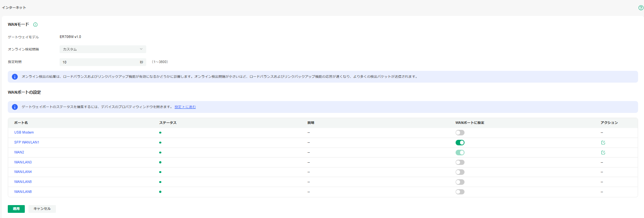Open the WAN/LAN4 port link
The height and width of the screenshot is (218, 644).
pyautogui.click(x=23, y=172)
